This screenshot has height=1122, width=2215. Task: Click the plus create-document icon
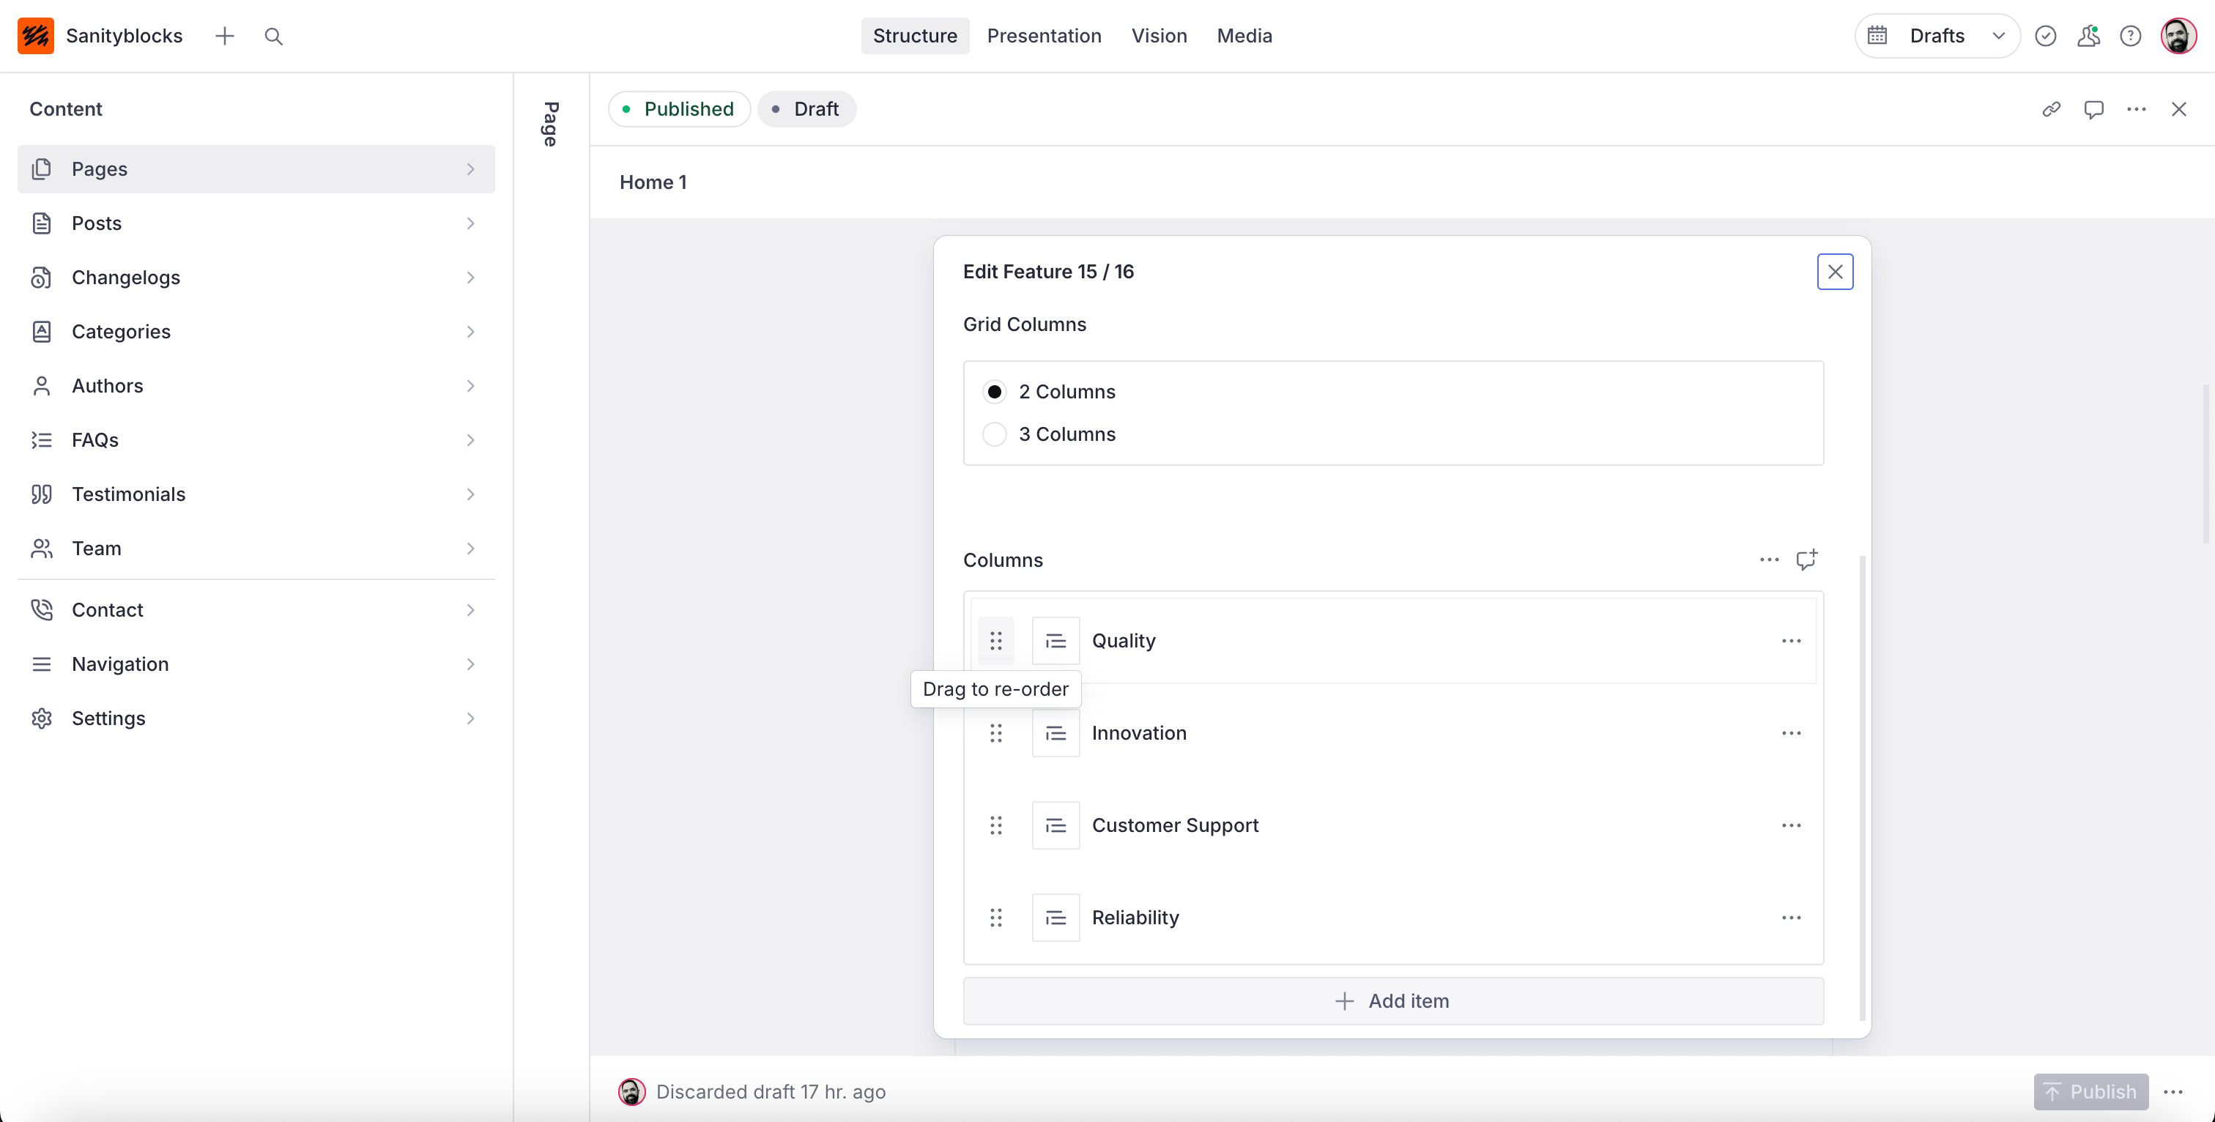point(224,36)
